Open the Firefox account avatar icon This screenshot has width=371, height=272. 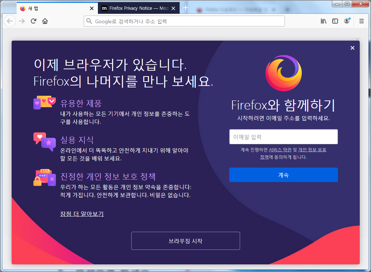tap(347, 21)
